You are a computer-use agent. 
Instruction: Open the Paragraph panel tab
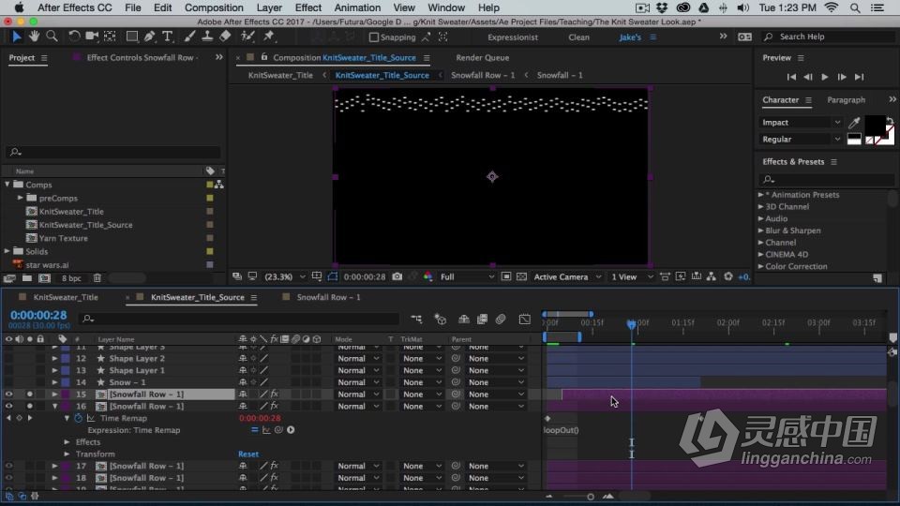coord(846,100)
